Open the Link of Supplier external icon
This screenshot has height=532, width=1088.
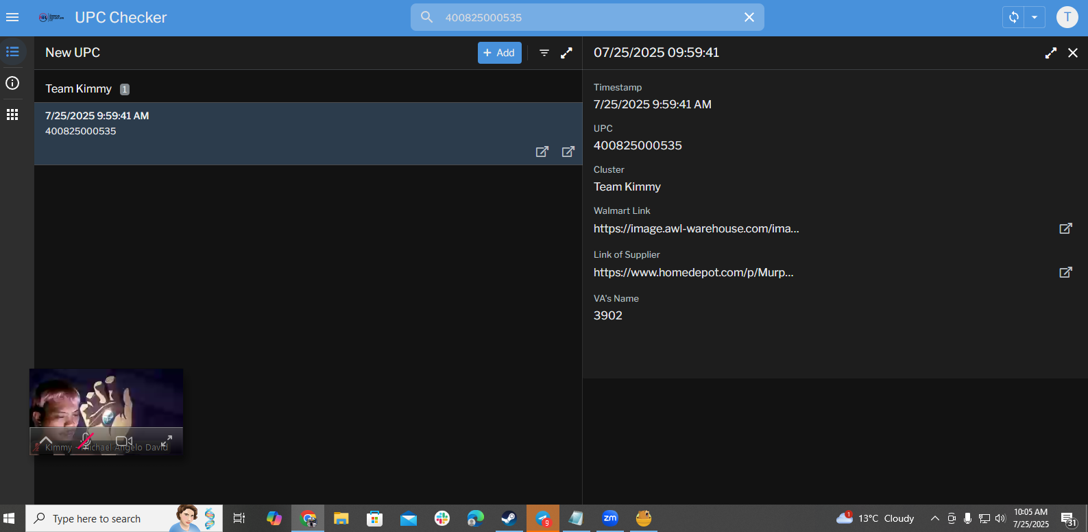pos(1065,272)
